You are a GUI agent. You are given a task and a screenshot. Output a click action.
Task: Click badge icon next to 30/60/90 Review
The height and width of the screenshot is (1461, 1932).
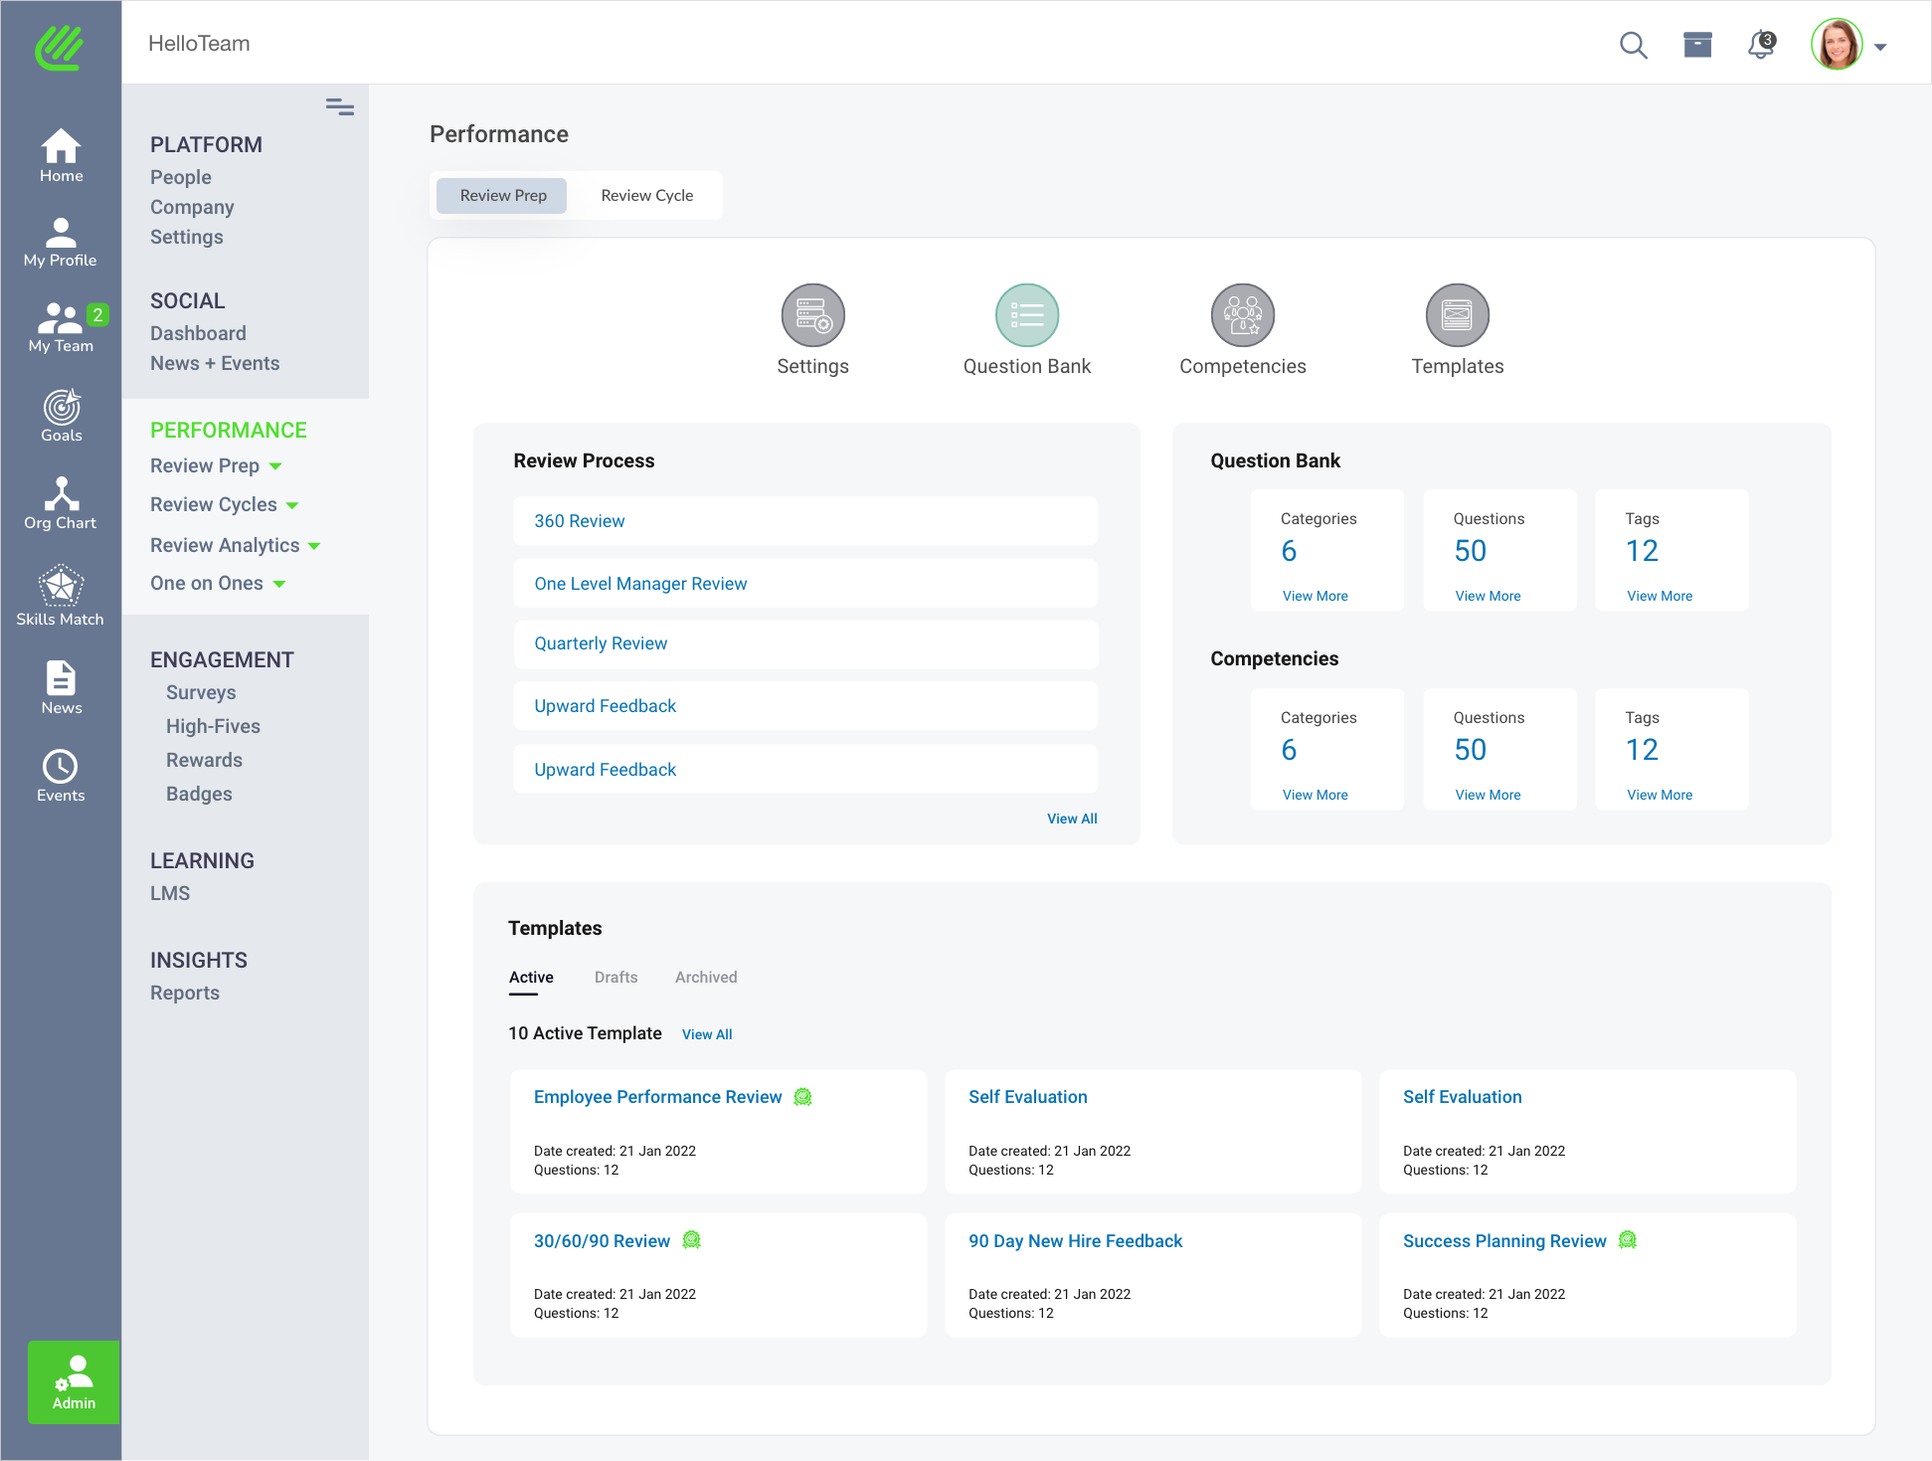692,1240
